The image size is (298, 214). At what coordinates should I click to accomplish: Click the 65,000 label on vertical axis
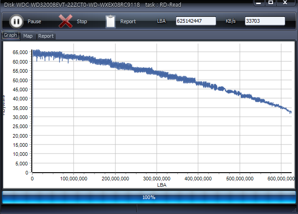tap(20, 52)
